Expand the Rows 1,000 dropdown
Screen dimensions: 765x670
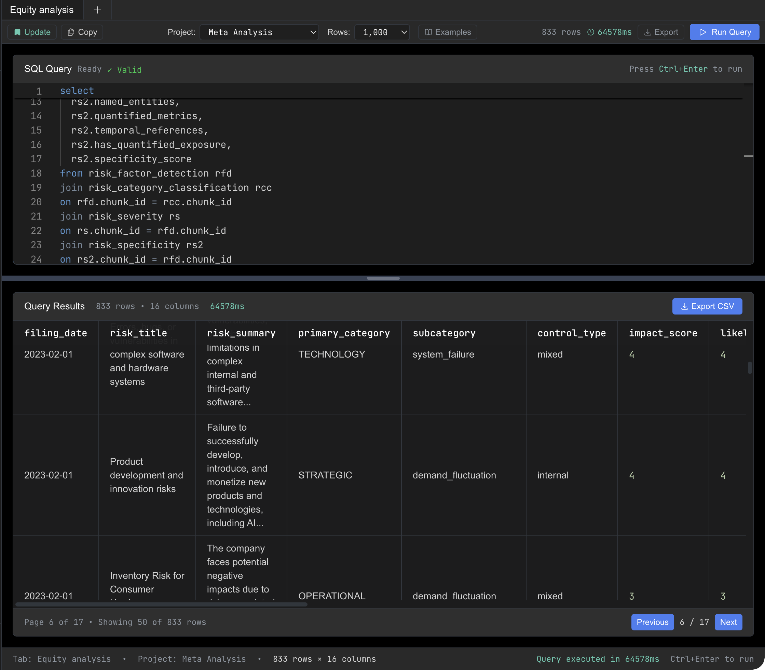coord(382,32)
